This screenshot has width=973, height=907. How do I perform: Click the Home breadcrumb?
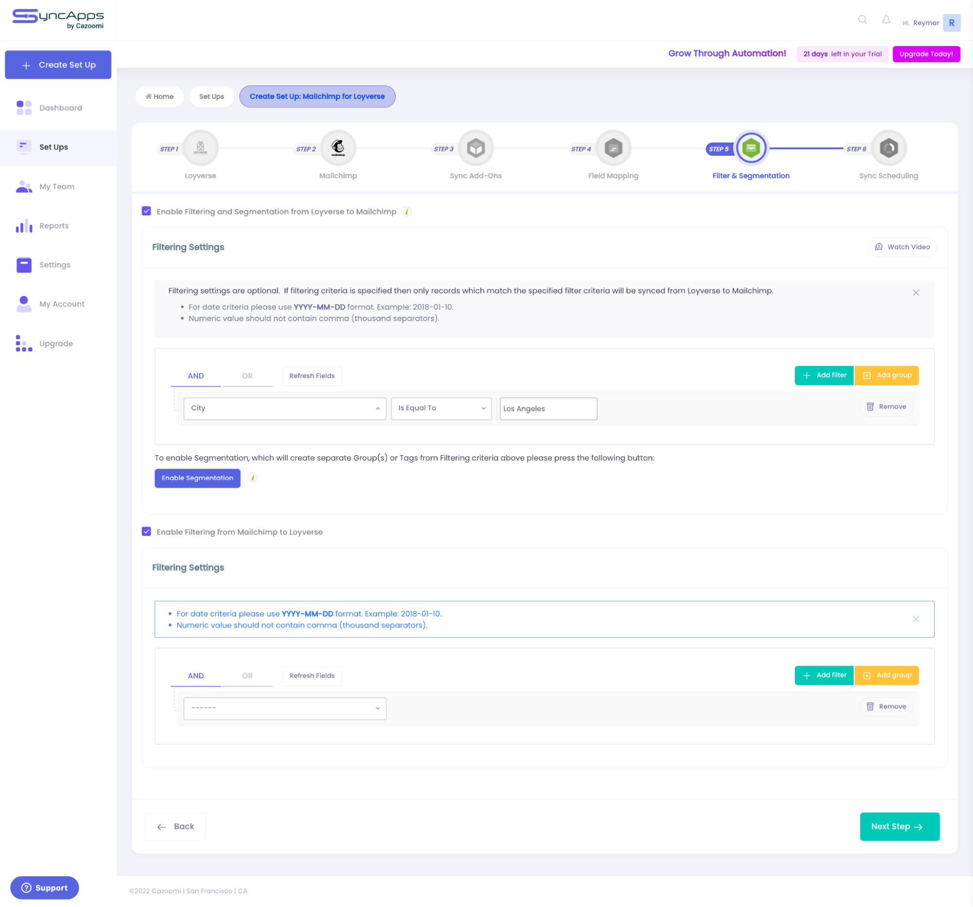[x=160, y=96]
